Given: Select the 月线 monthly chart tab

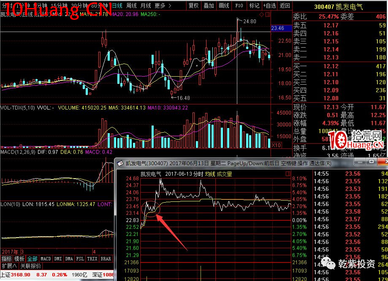Looking at the screenshot, I should coord(146,5).
